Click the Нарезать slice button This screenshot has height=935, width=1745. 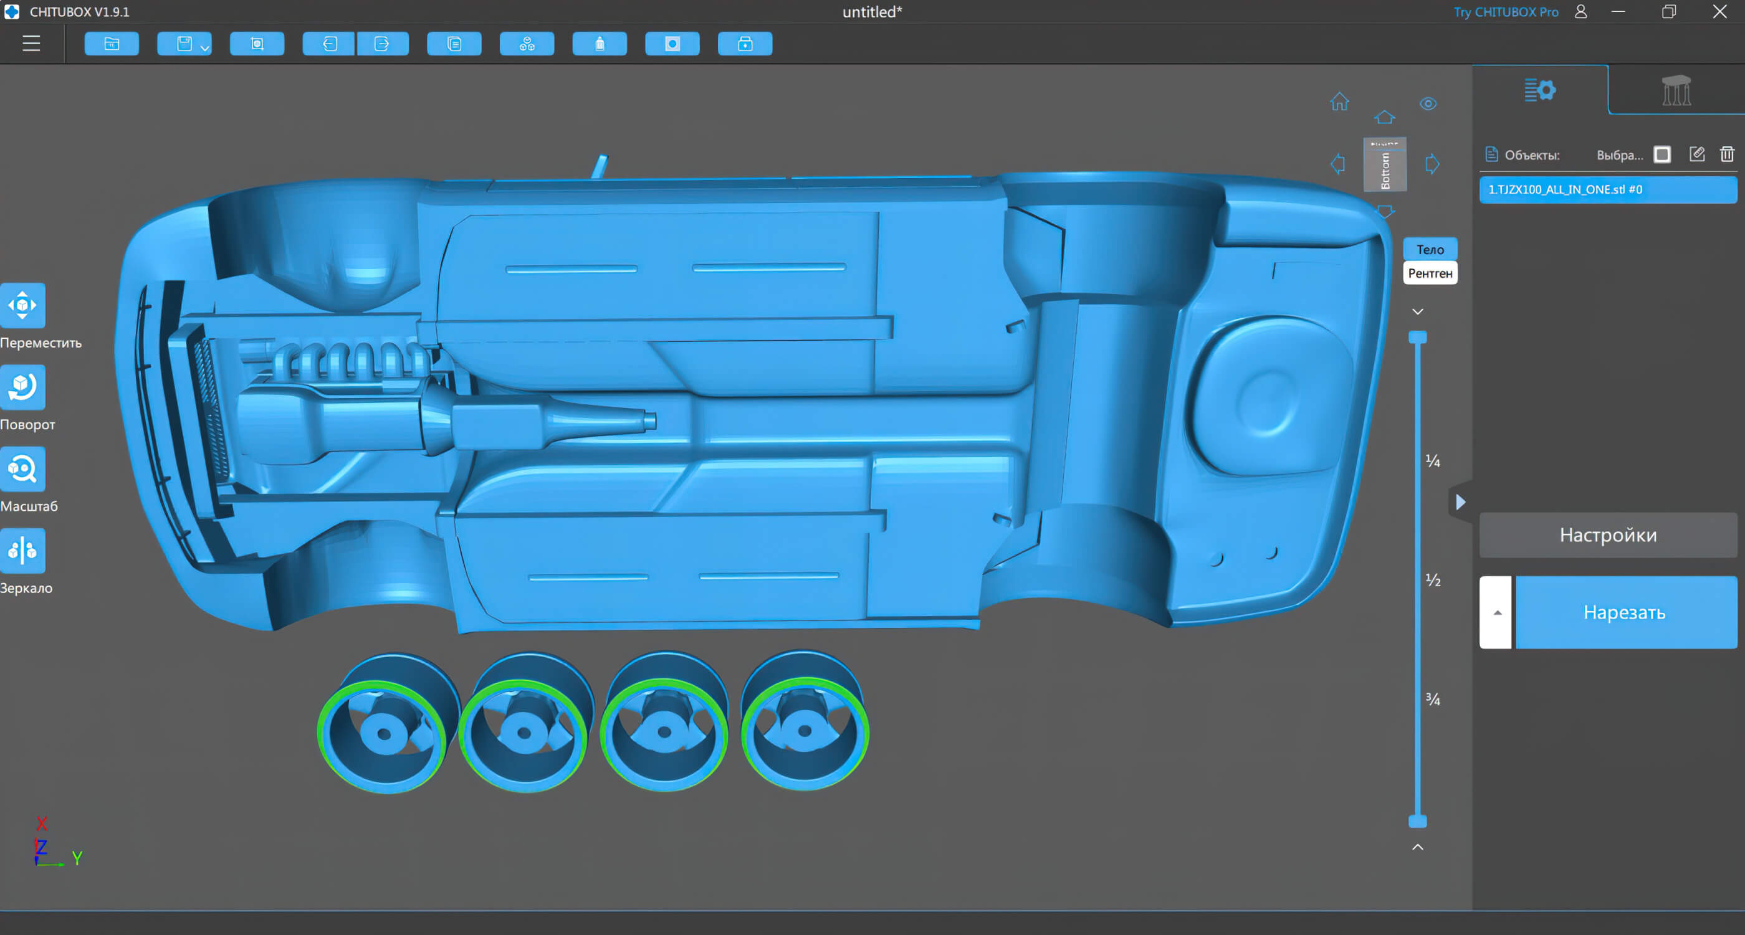pos(1625,613)
